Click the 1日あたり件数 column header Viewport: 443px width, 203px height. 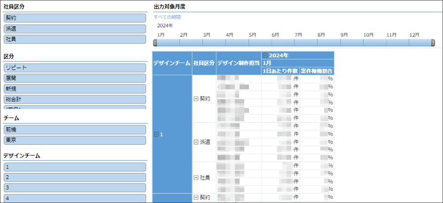pyautogui.click(x=280, y=71)
